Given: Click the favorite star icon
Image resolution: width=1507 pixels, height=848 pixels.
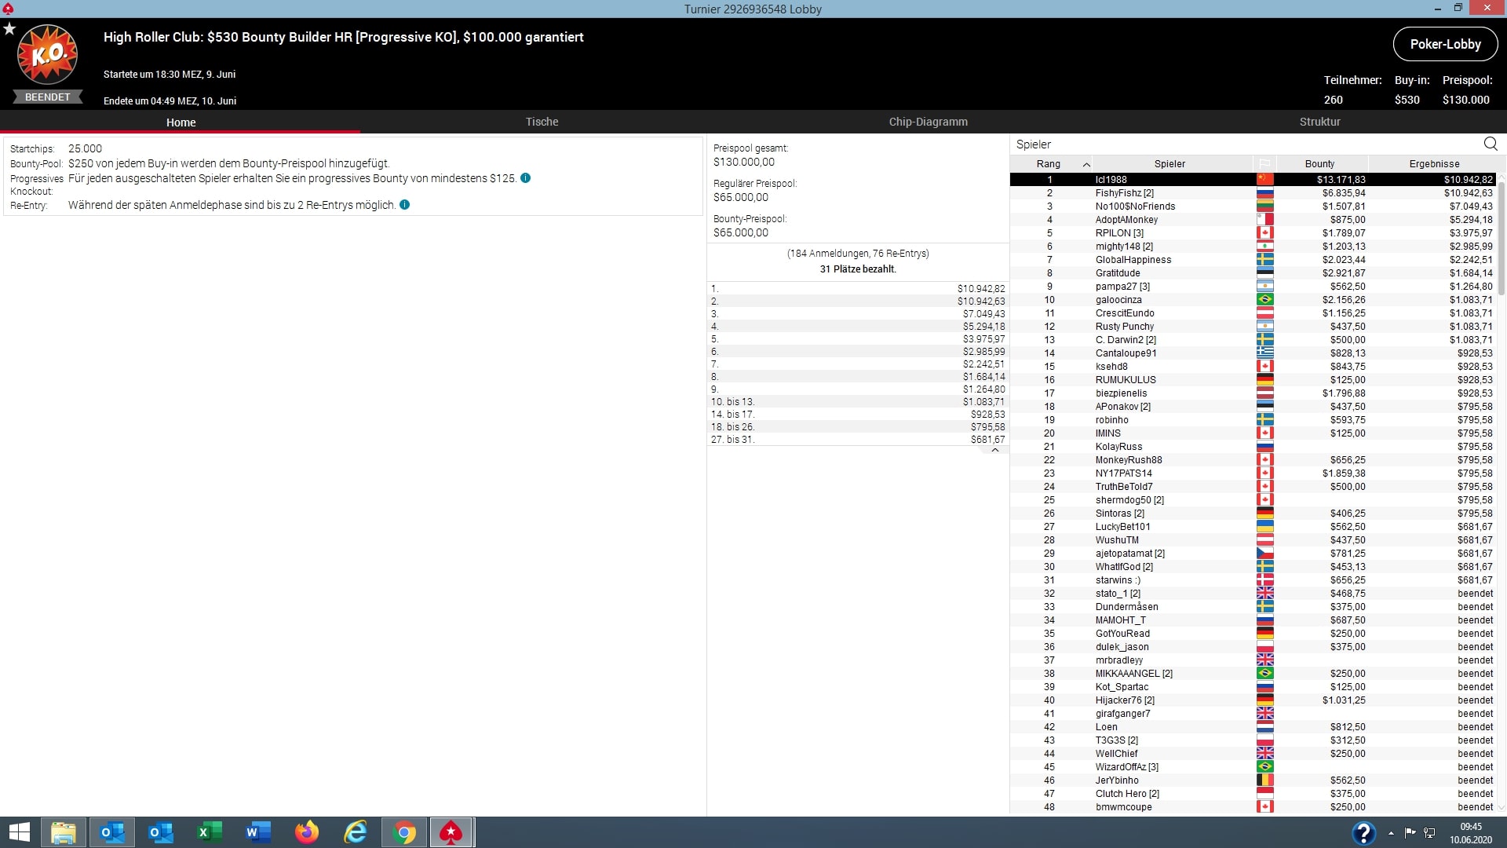Looking at the screenshot, I should tap(9, 29).
